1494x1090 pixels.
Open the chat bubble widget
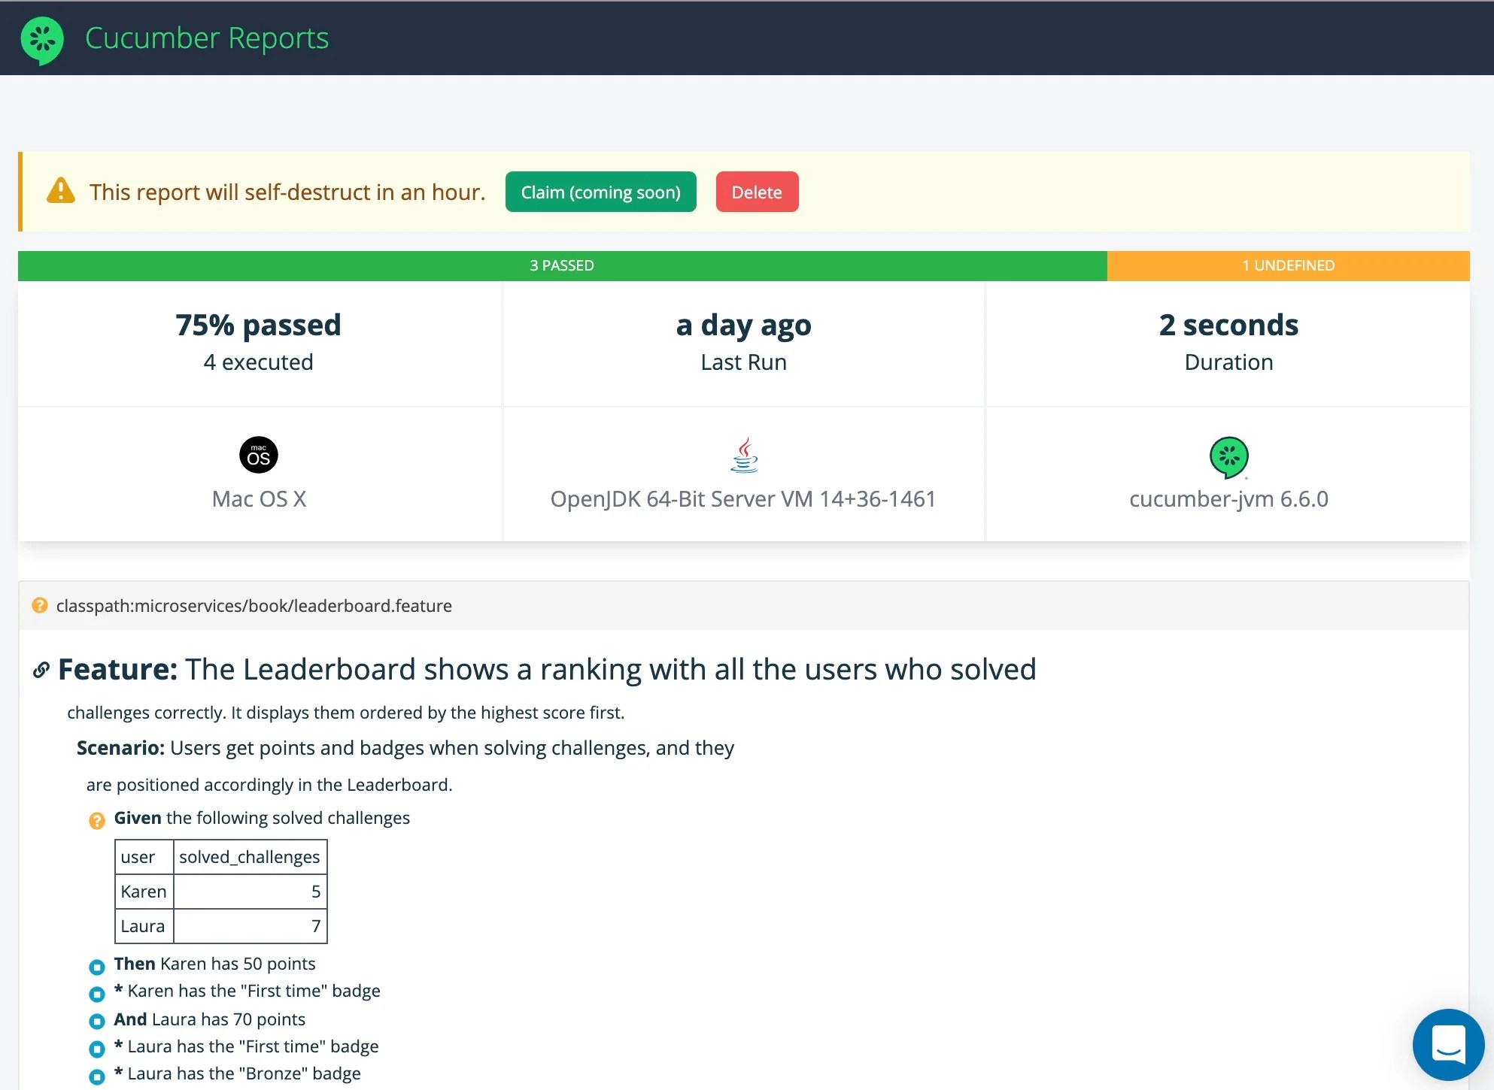1447,1043
